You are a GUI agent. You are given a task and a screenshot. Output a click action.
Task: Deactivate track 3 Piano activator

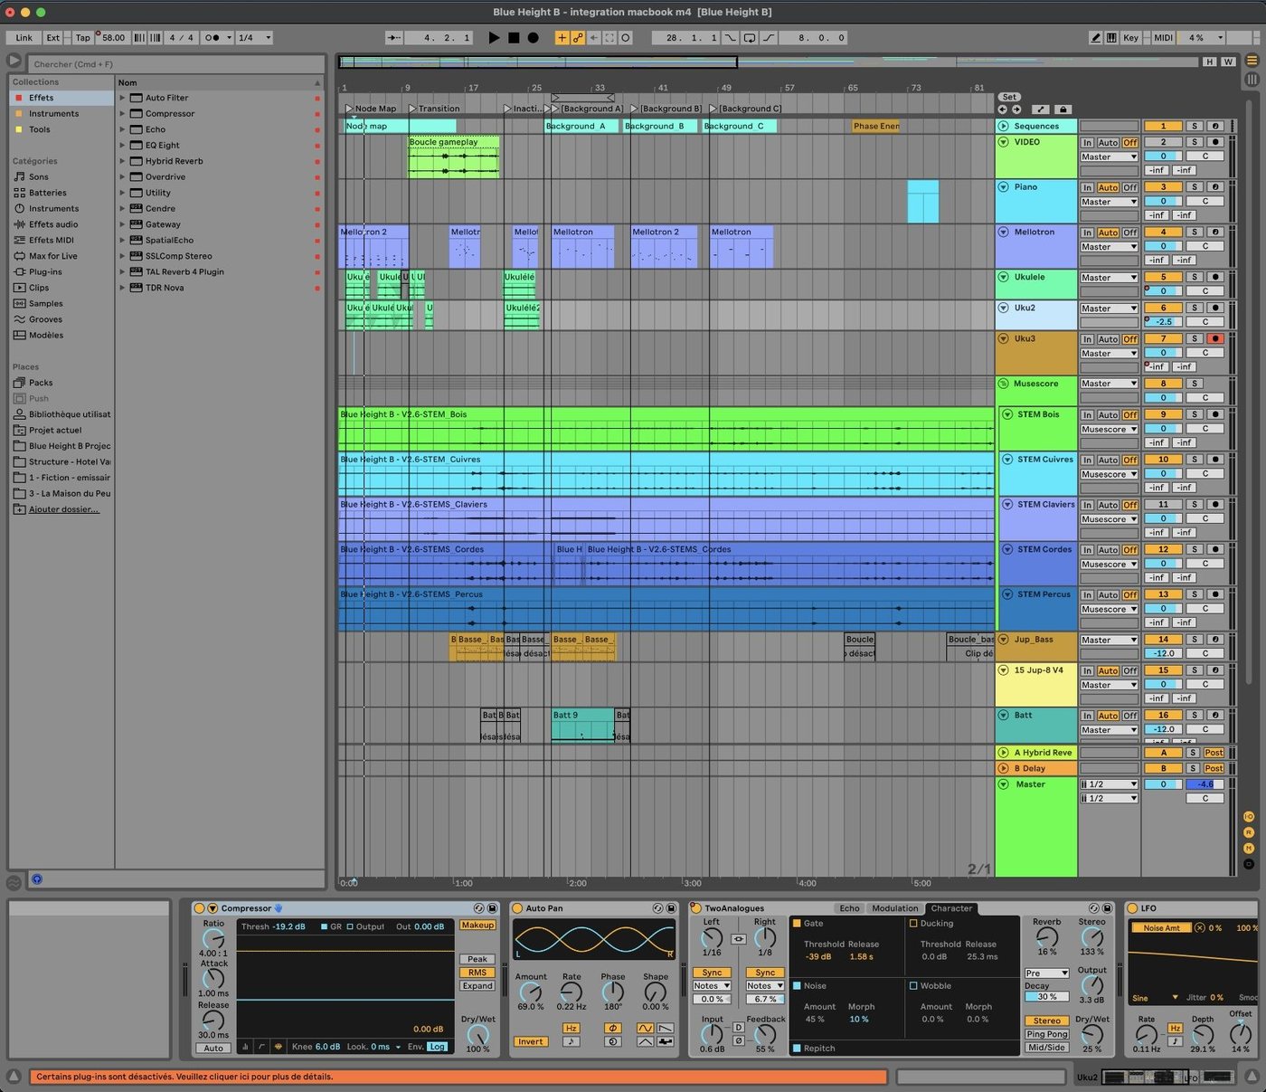pyautogui.click(x=1163, y=187)
